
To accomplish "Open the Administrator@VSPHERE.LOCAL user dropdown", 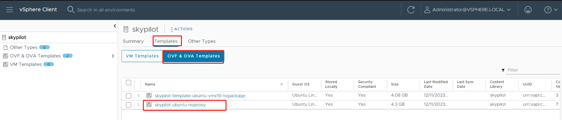I will coord(467,10).
